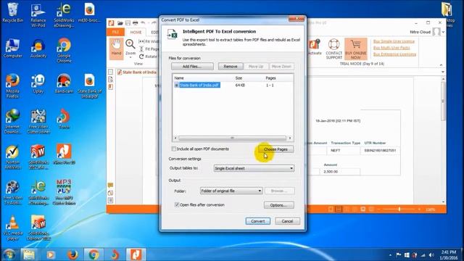Collapse the Nitro ribbon chevron
Screen dimensions: 464x261
point(441,65)
